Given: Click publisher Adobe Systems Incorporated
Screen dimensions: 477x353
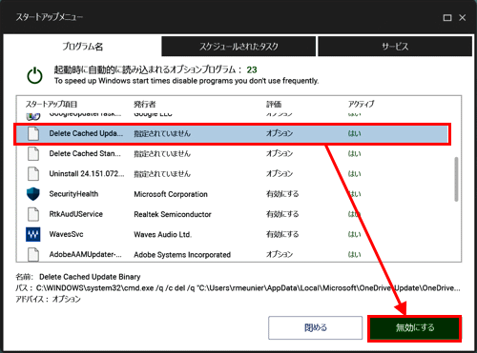Looking at the screenshot, I should click(182, 255).
